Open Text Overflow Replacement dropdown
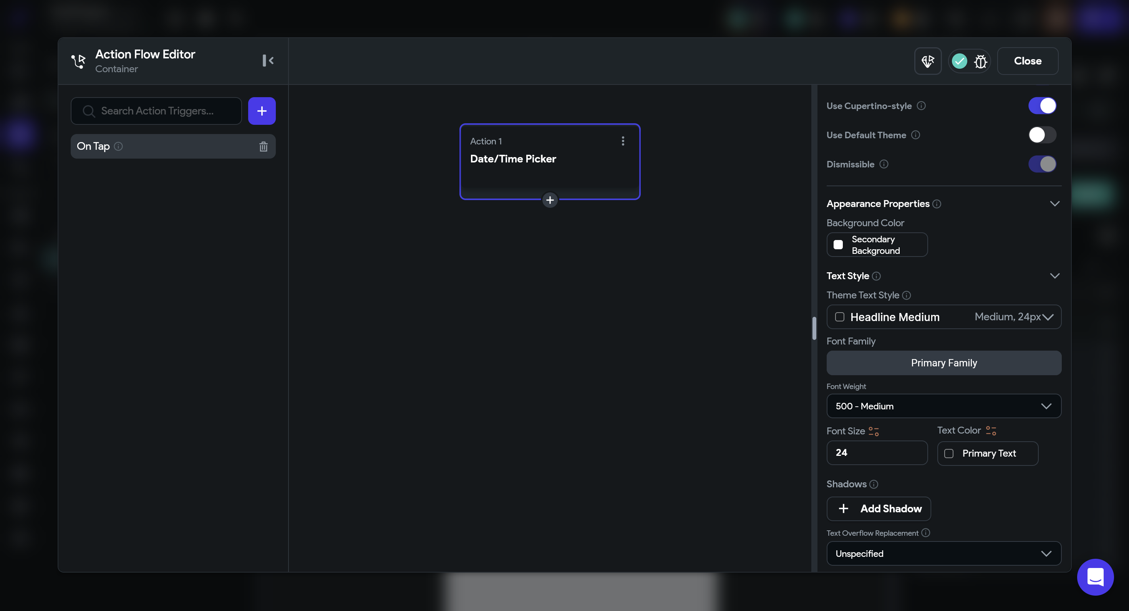 pos(943,553)
